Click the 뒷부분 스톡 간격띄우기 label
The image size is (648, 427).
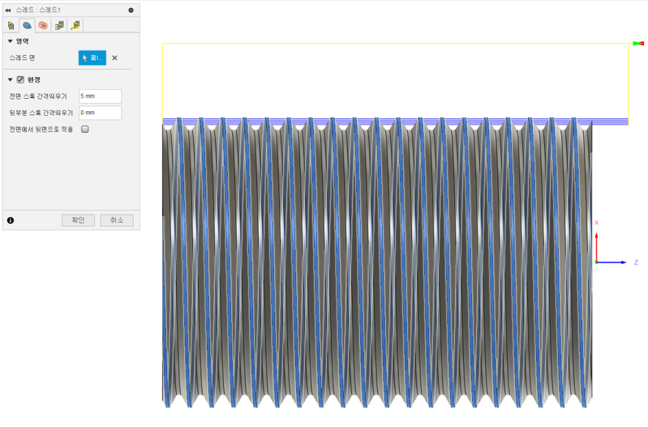(41, 113)
